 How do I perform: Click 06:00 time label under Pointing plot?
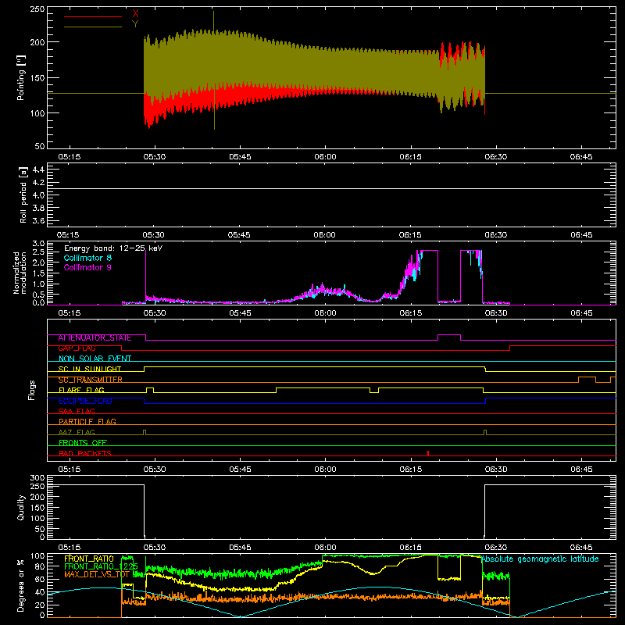pyautogui.click(x=325, y=157)
